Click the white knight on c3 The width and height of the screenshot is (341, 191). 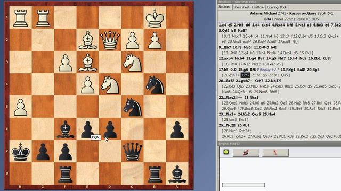133,63
